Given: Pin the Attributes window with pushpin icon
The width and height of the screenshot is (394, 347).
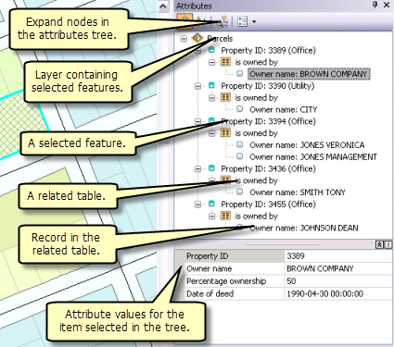Looking at the screenshot, I should click(375, 5).
